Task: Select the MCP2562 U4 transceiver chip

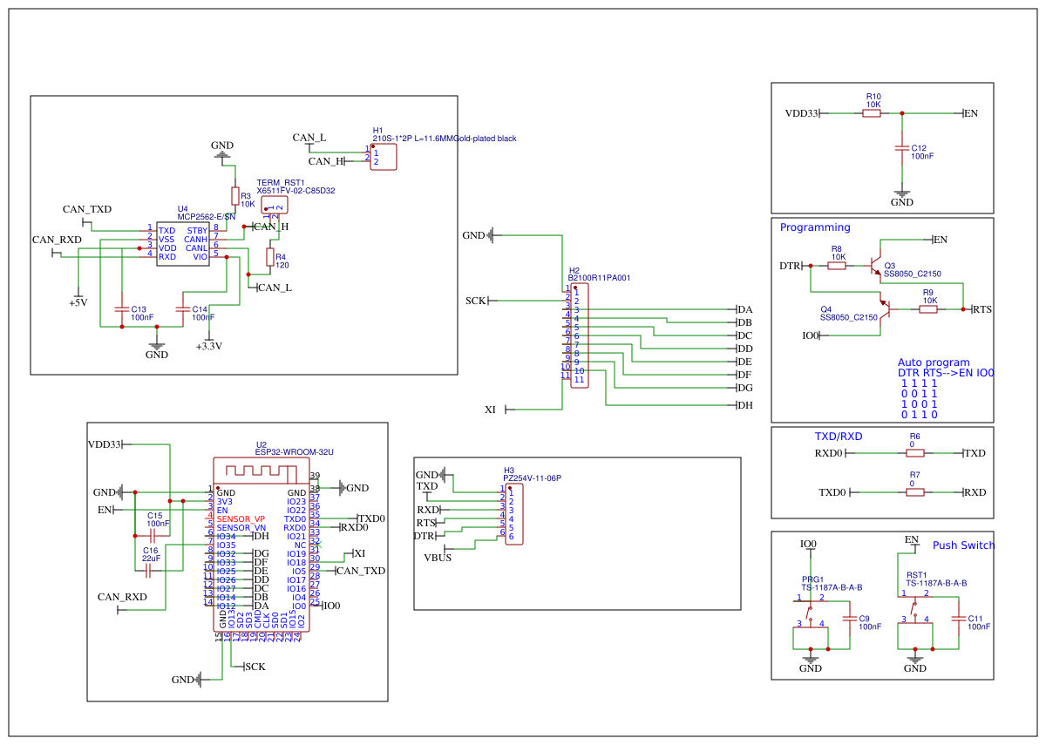Action: (182, 243)
